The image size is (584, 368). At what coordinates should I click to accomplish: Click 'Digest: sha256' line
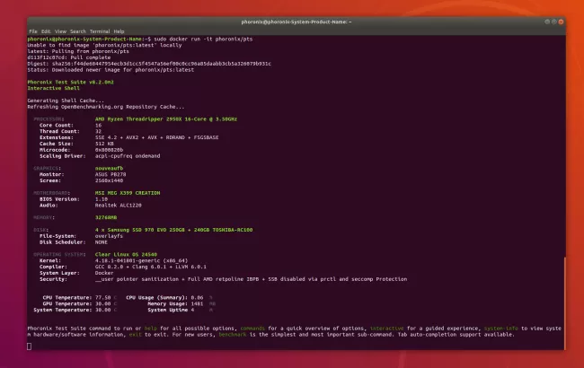149,64
